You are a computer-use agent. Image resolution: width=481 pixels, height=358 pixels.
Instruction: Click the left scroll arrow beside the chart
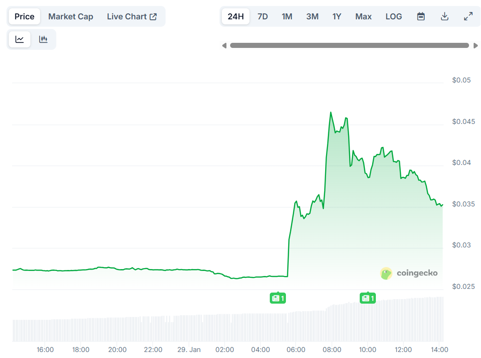[225, 46]
